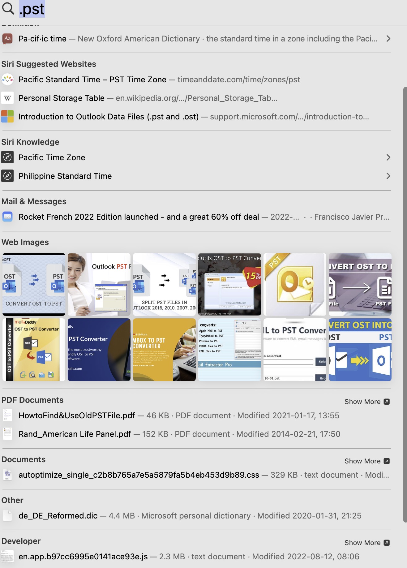Select the Philippine Standard Time knowledge result
The width and height of the screenshot is (407, 568).
coord(196,176)
